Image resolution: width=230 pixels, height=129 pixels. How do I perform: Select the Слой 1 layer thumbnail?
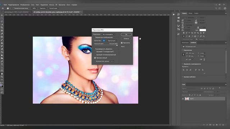pyautogui.click(x=187, y=99)
